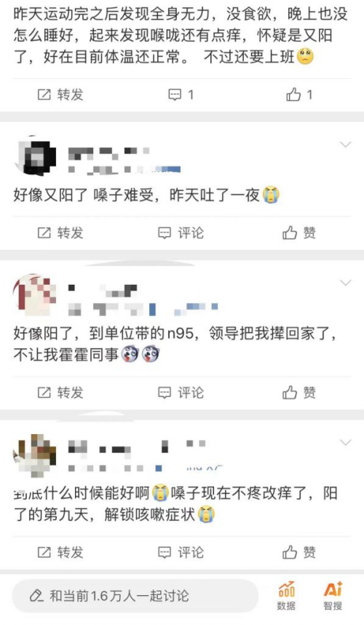Repost the first post about feeling weak
This screenshot has height=625, width=364.
60,95
